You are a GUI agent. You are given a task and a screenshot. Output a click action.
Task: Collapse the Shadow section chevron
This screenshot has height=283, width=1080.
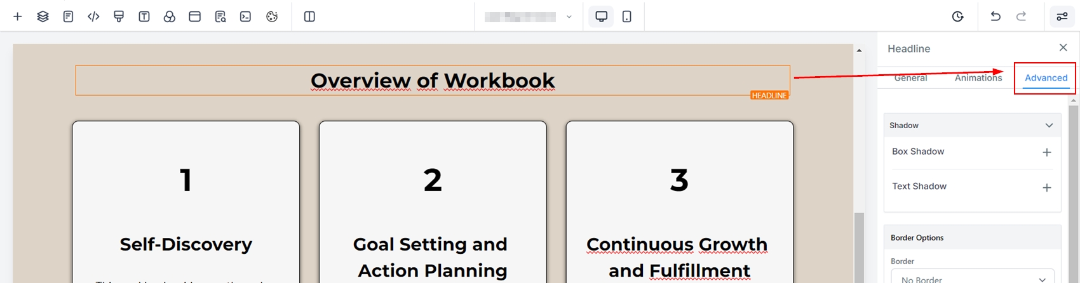tap(1049, 126)
